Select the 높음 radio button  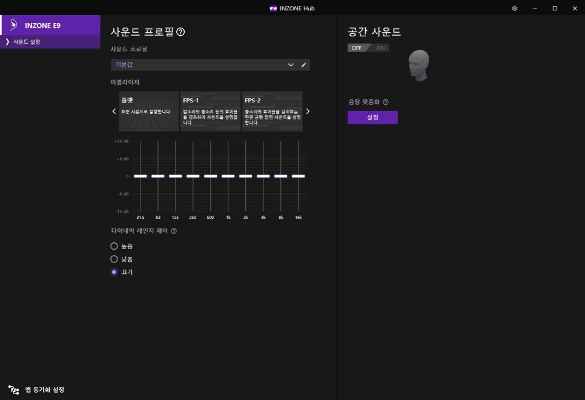click(114, 246)
